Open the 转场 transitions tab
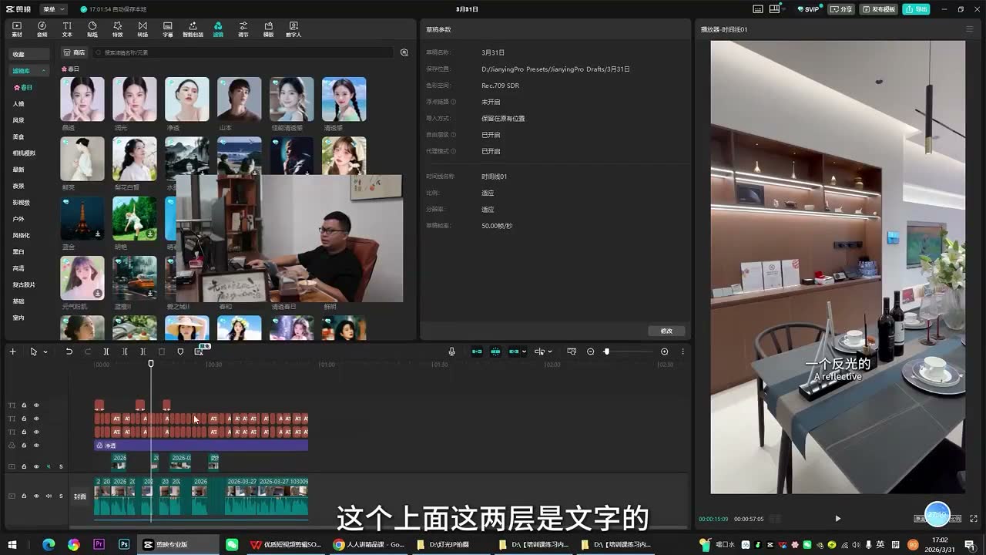Screen dimensions: 986x555 (x=143, y=29)
